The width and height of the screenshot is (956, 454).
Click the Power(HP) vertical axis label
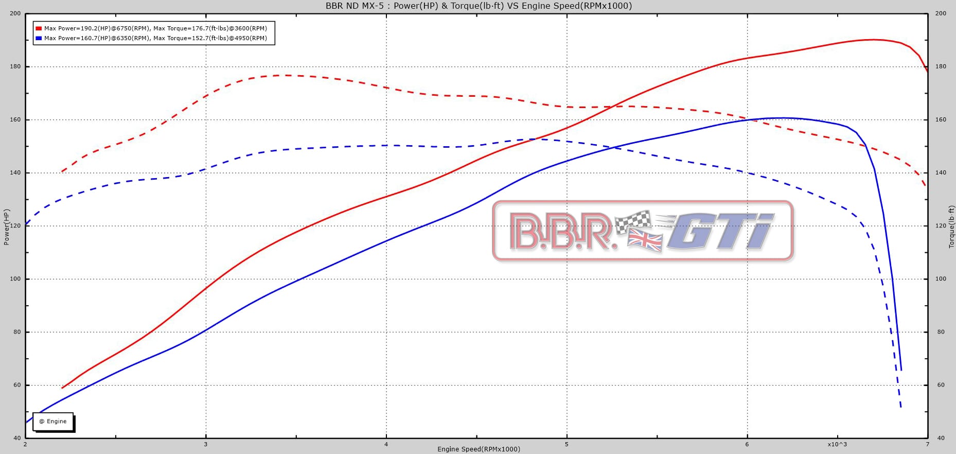pos(7,227)
